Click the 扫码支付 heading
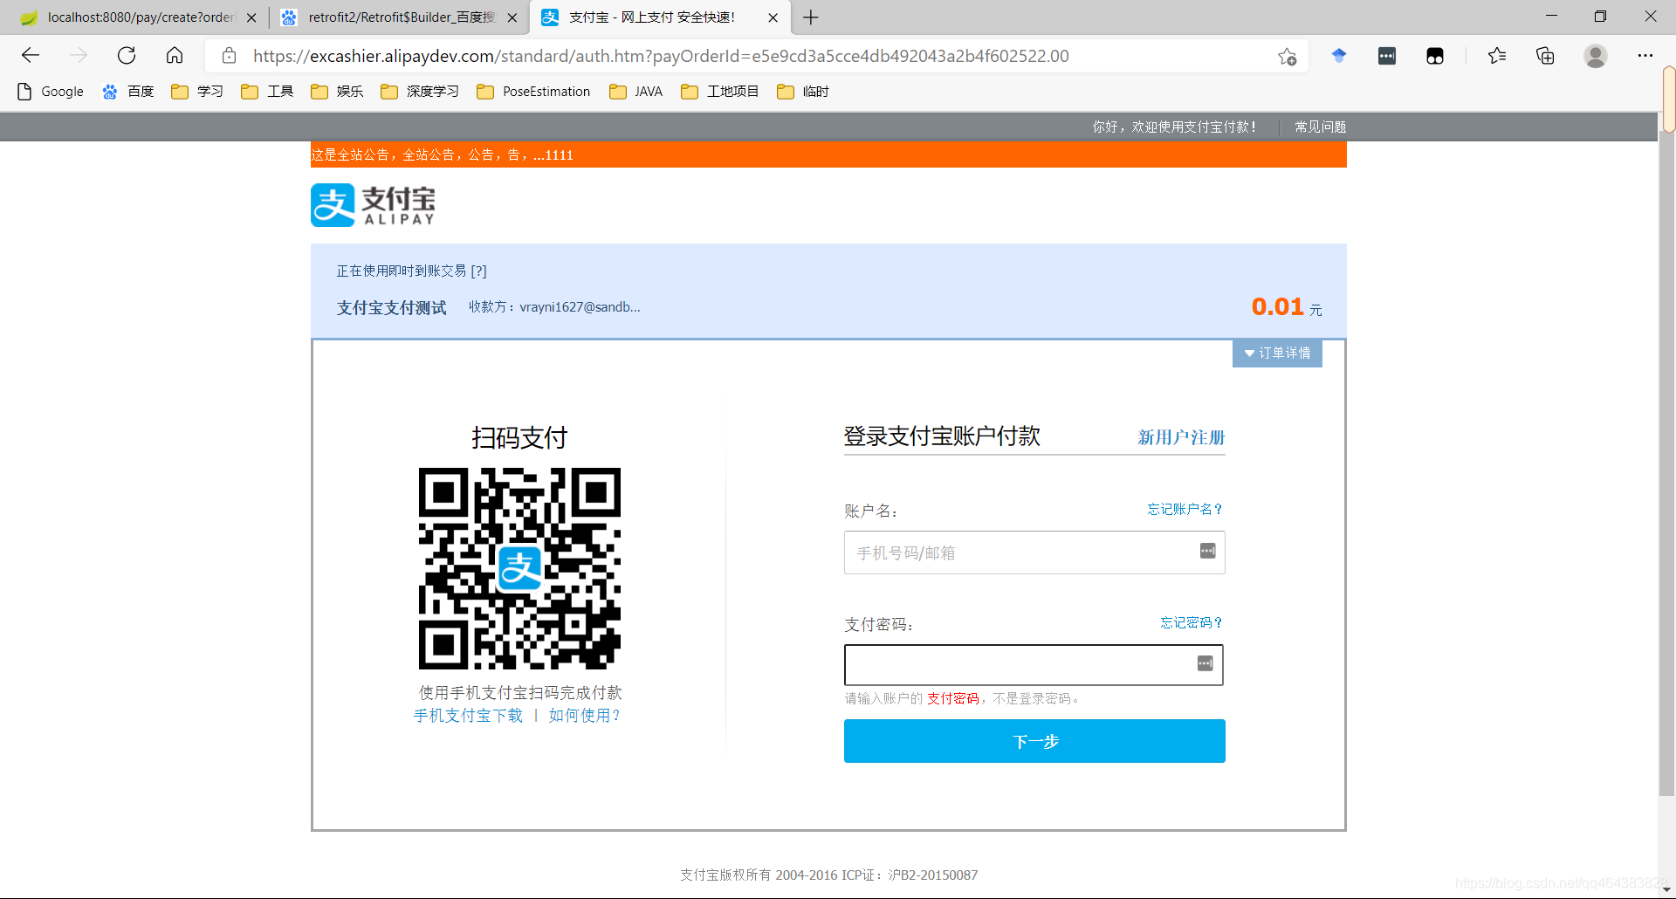 (519, 437)
